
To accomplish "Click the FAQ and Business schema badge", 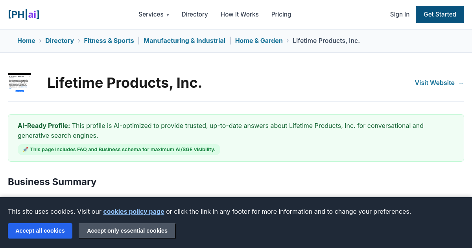I will pos(119,150).
